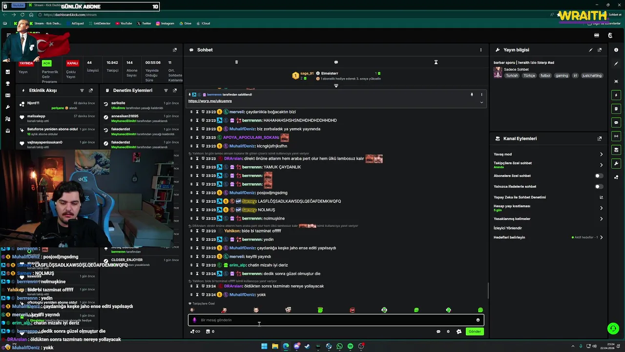
Task: Open the emote picker in message box
Action: tap(478, 320)
